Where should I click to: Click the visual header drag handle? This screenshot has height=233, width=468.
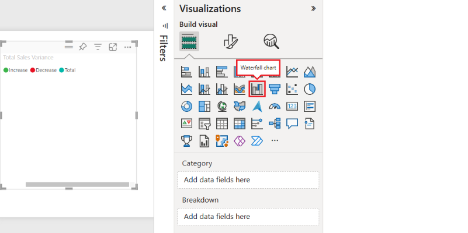coord(69,47)
